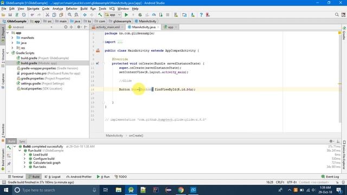Image resolution: width=347 pixels, height=195 pixels.
Task: Expand the res folder
Action: pyautogui.click(x=12, y=48)
